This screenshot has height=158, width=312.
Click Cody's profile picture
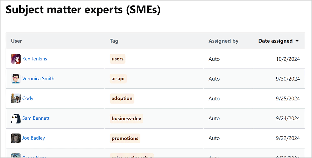(x=16, y=99)
